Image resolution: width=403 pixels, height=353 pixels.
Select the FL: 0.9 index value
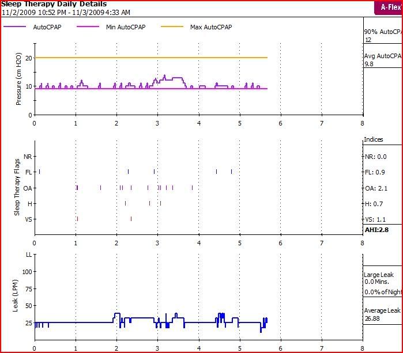(375, 172)
